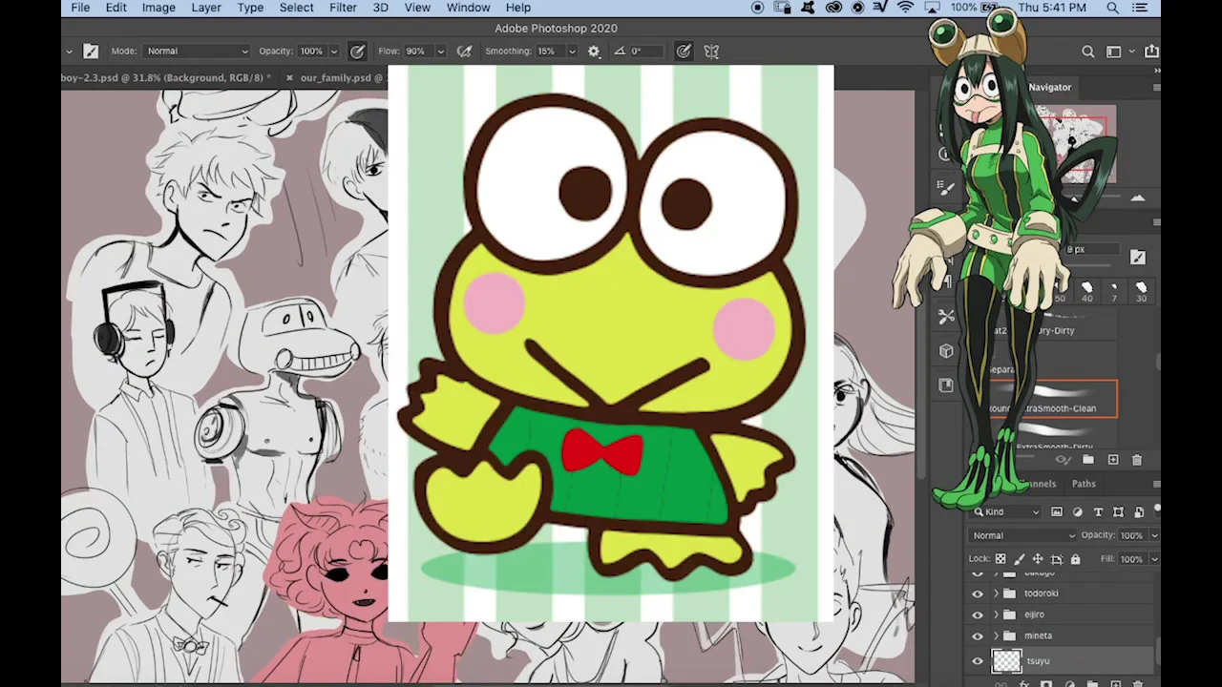This screenshot has height=687, width=1222.
Task: Select the ExtraSmooth-Clean brush preset
Action: [x=1053, y=400]
